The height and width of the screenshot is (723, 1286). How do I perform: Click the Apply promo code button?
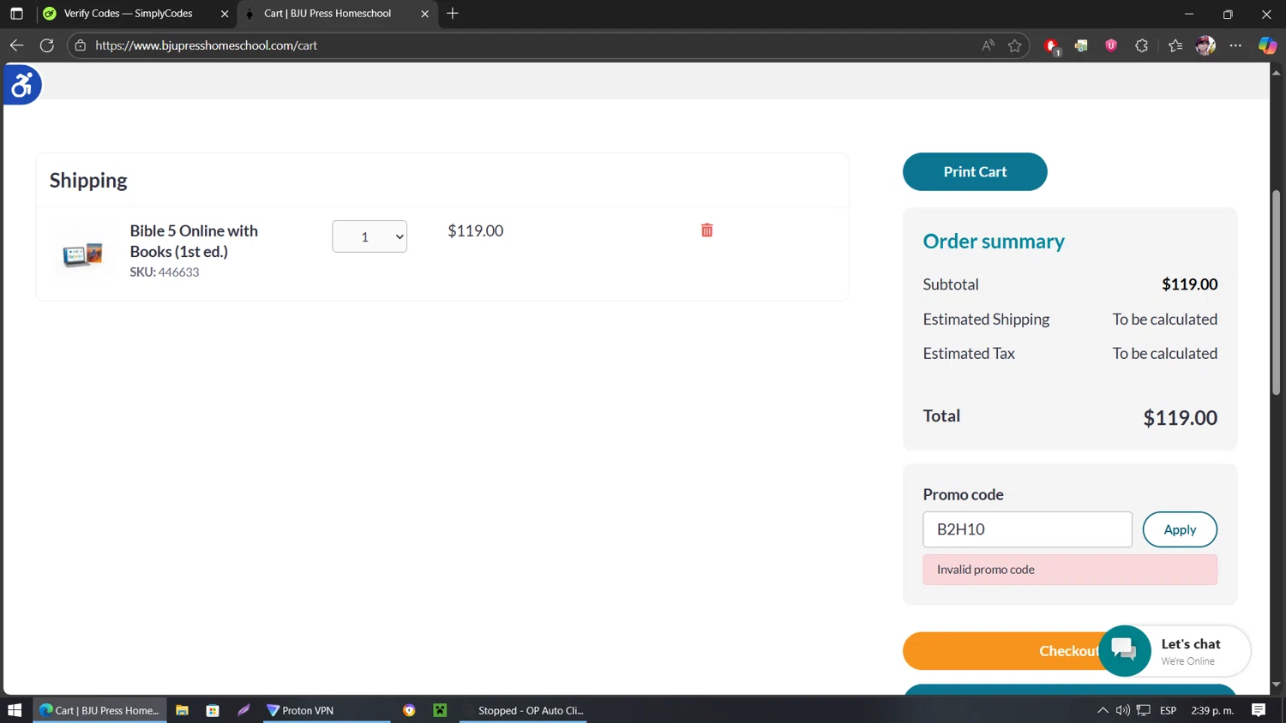coord(1180,529)
